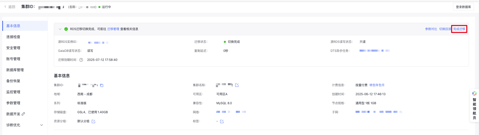This screenshot has width=479, height=135.
Task: Click the 登录数据库 button
Action: tap(463, 7)
